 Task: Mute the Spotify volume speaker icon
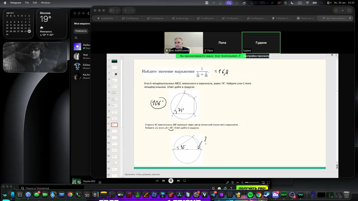(242, 183)
